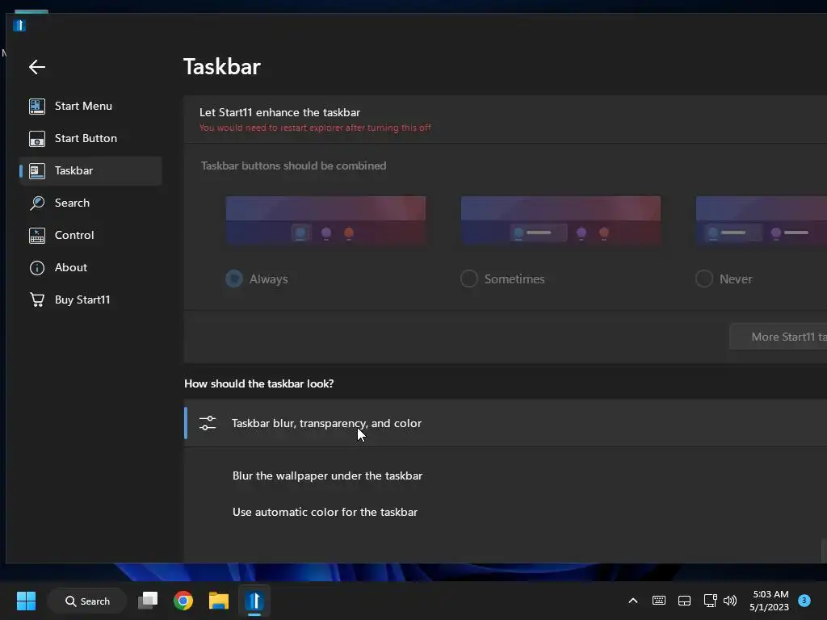
Task: Select the Sometimes combine radio button
Action: click(x=469, y=279)
